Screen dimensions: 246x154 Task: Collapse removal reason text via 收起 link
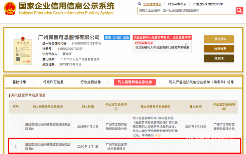[158, 135]
